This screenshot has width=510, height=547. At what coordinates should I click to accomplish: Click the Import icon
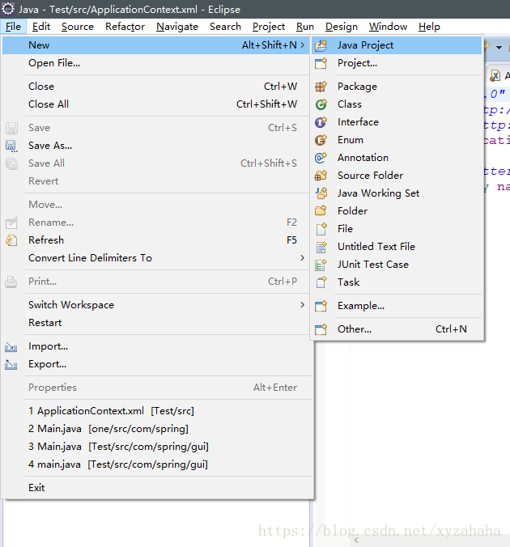point(11,347)
